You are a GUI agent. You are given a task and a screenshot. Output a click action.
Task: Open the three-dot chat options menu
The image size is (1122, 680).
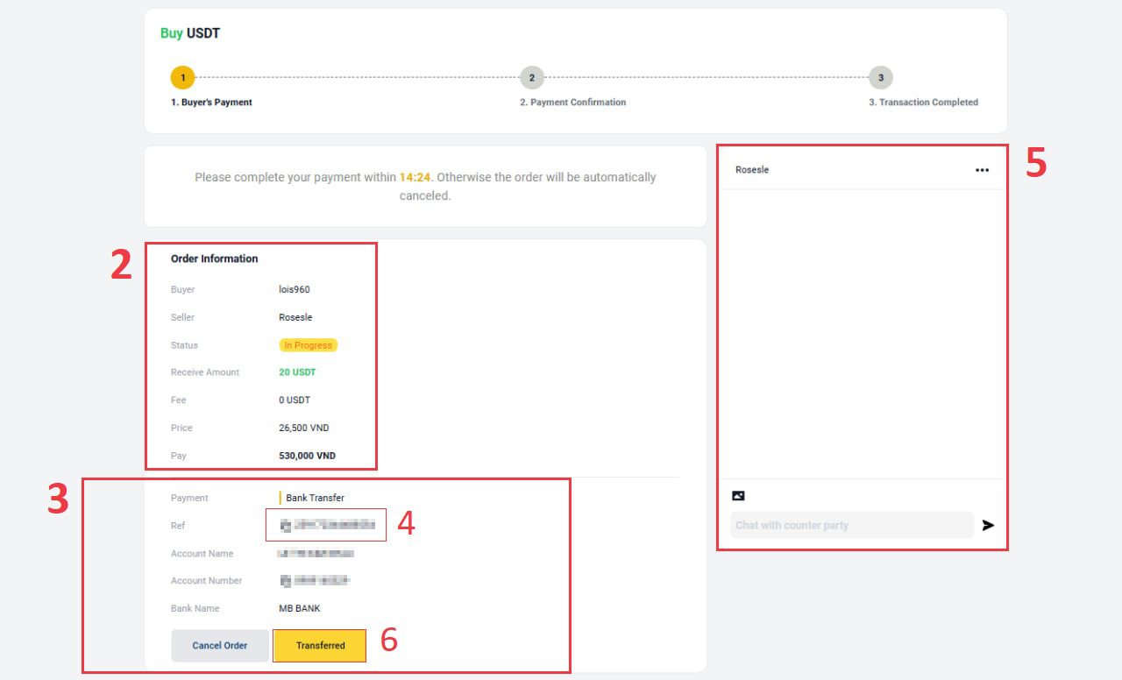(982, 170)
